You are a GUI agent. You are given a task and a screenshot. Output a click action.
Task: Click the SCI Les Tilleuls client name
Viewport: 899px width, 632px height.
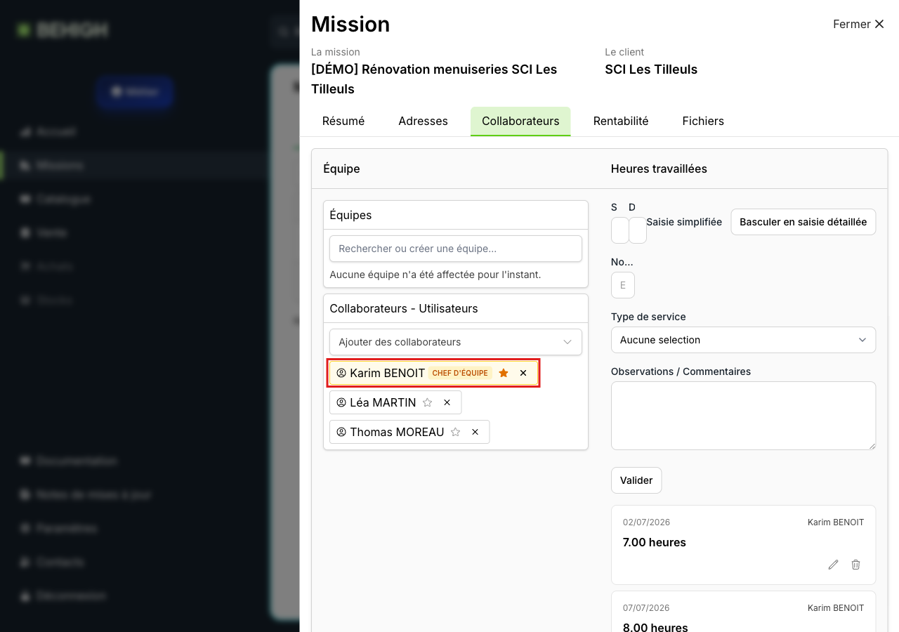click(651, 70)
